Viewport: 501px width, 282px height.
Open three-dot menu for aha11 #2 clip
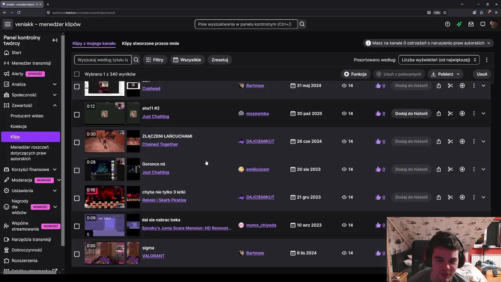tap(474, 114)
